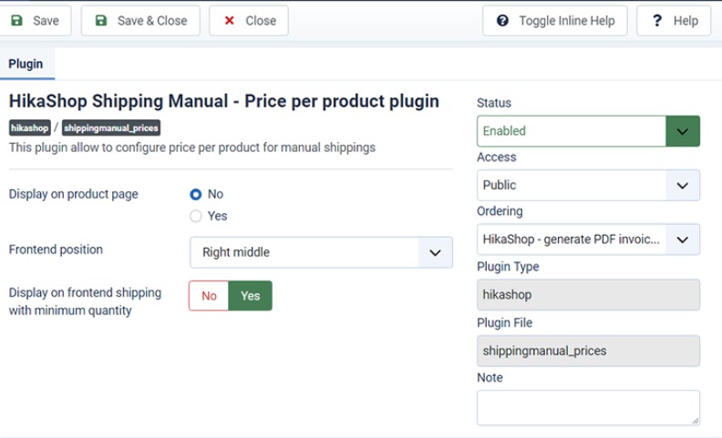This screenshot has width=722, height=438.
Task: Enable Yes for frontend shipping minimum quantity
Action: (250, 296)
